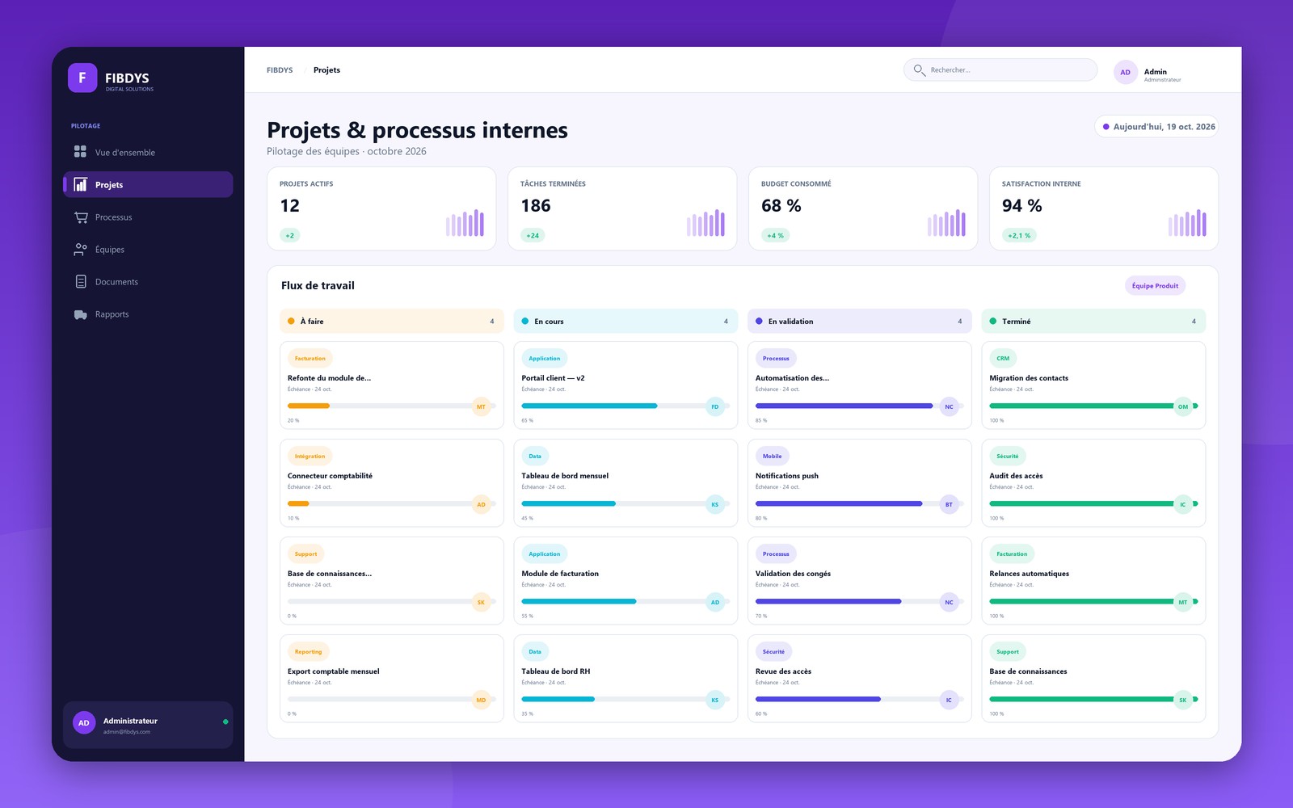Click the En cours column header

[625, 321]
